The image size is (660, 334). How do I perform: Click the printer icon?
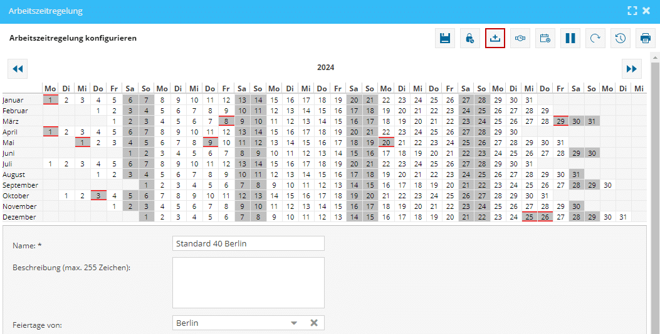(646, 38)
